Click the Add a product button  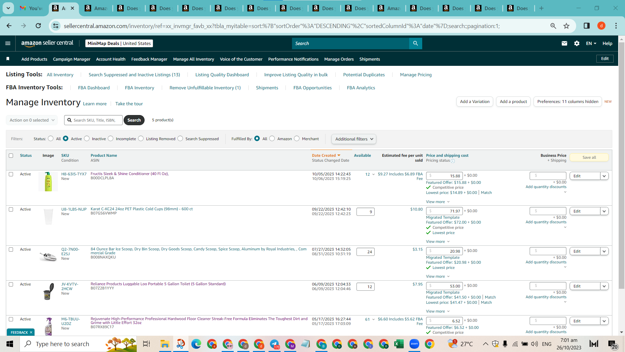point(513,102)
